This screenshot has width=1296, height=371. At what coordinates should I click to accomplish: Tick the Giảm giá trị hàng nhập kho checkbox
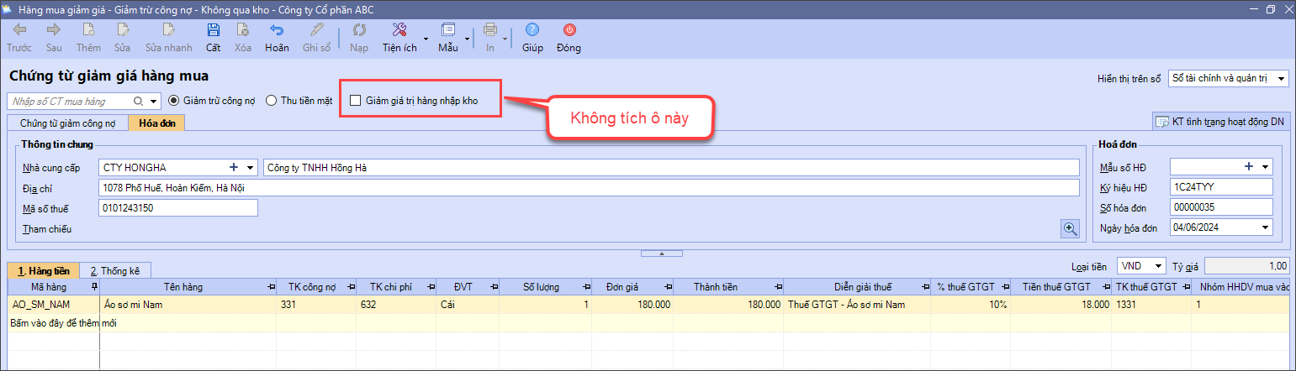(355, 101)
